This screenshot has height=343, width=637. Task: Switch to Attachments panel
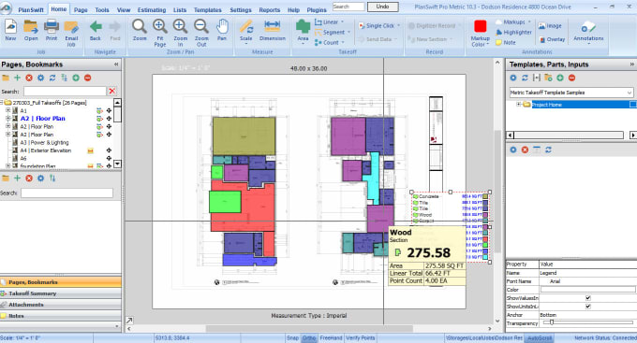tap(61, 305)
